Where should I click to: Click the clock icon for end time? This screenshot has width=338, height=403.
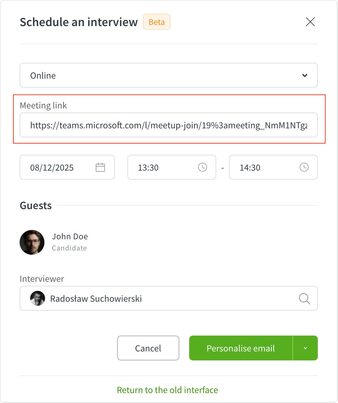click(304, 167)
